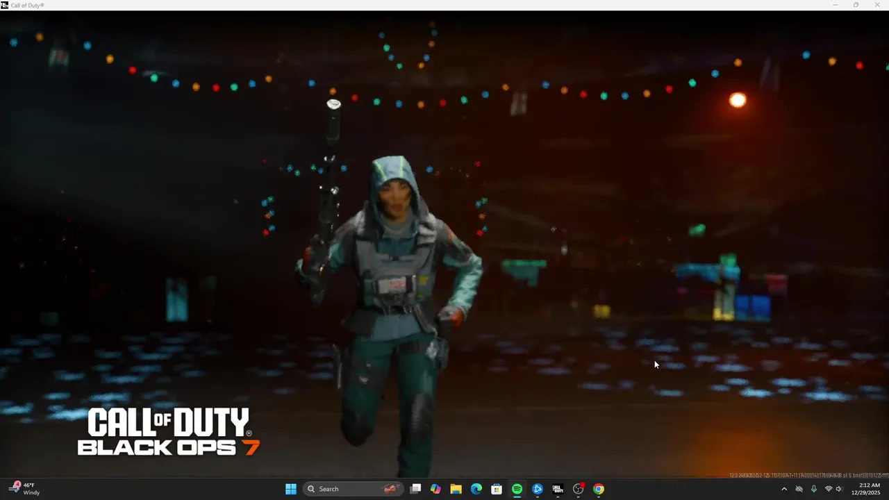Open the volume speaker tray icon
Screen dimensions: 889x500
[x=839, y=489]
